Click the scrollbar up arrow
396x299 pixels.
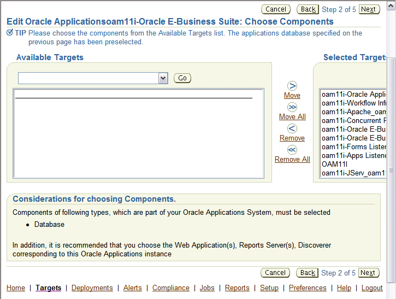pyautogui.click(x=391, y=5)
